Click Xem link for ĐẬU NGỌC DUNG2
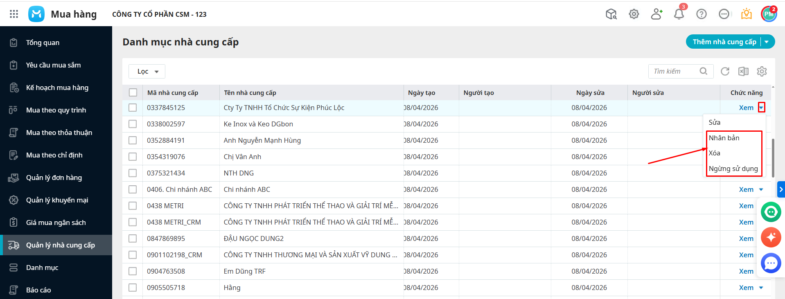 [746, 238]
